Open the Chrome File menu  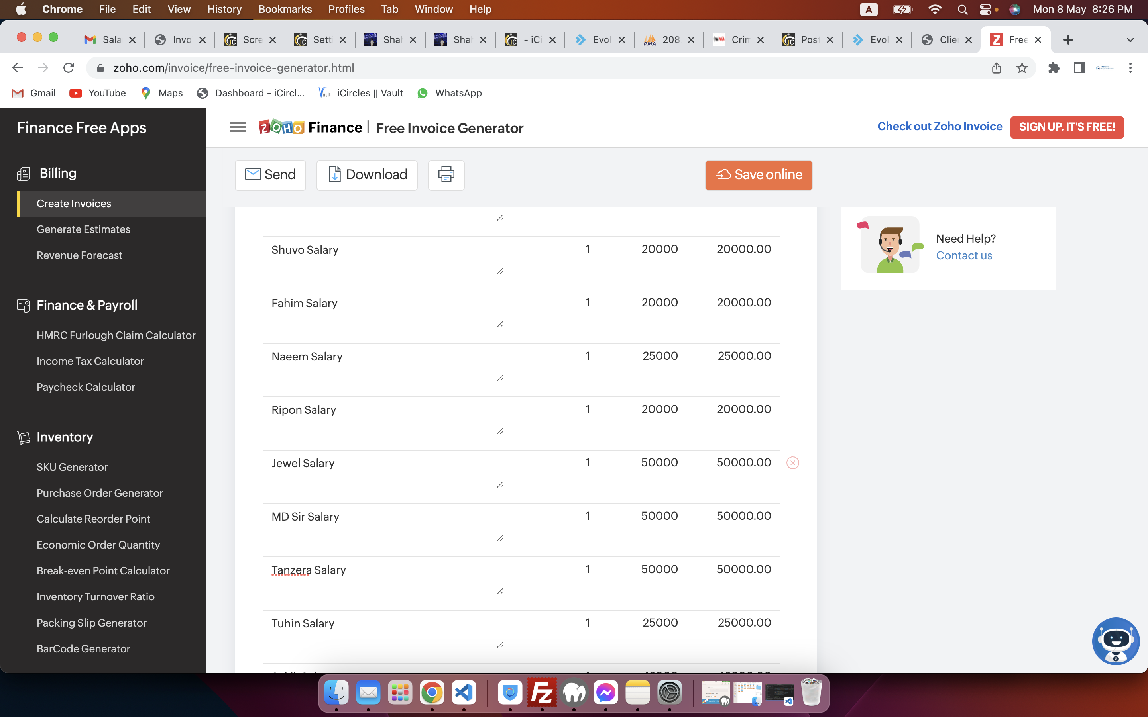tap(107, 9)
